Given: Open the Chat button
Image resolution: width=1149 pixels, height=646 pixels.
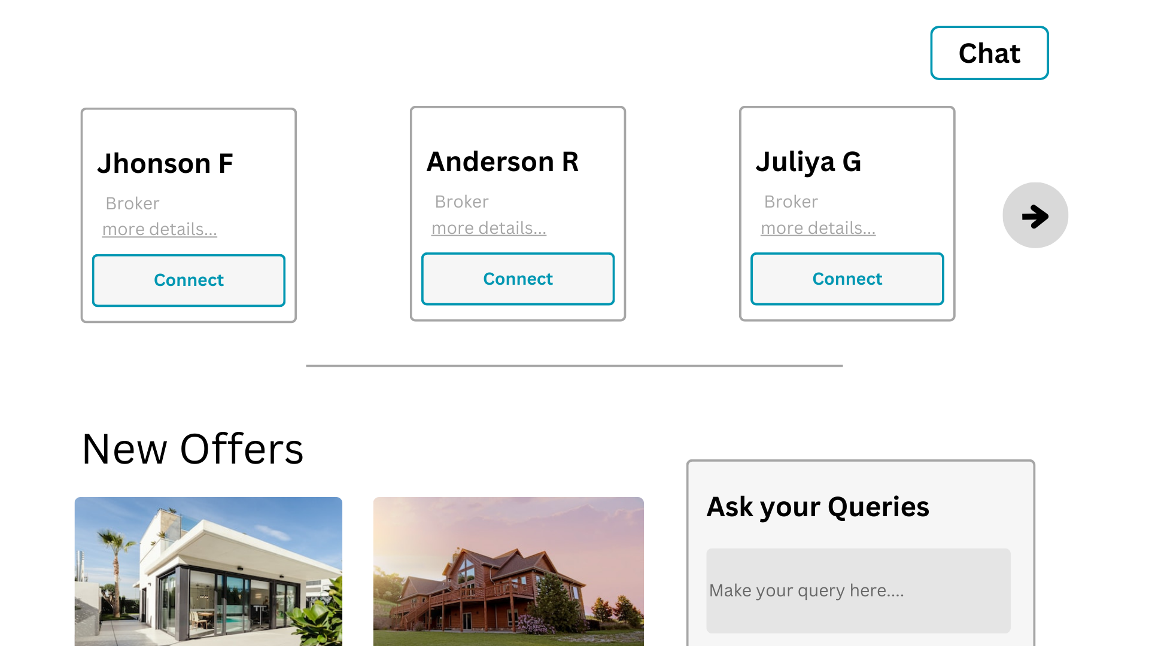Looking at the screenshot, I should pyautogui.click(x=989, y=53).
